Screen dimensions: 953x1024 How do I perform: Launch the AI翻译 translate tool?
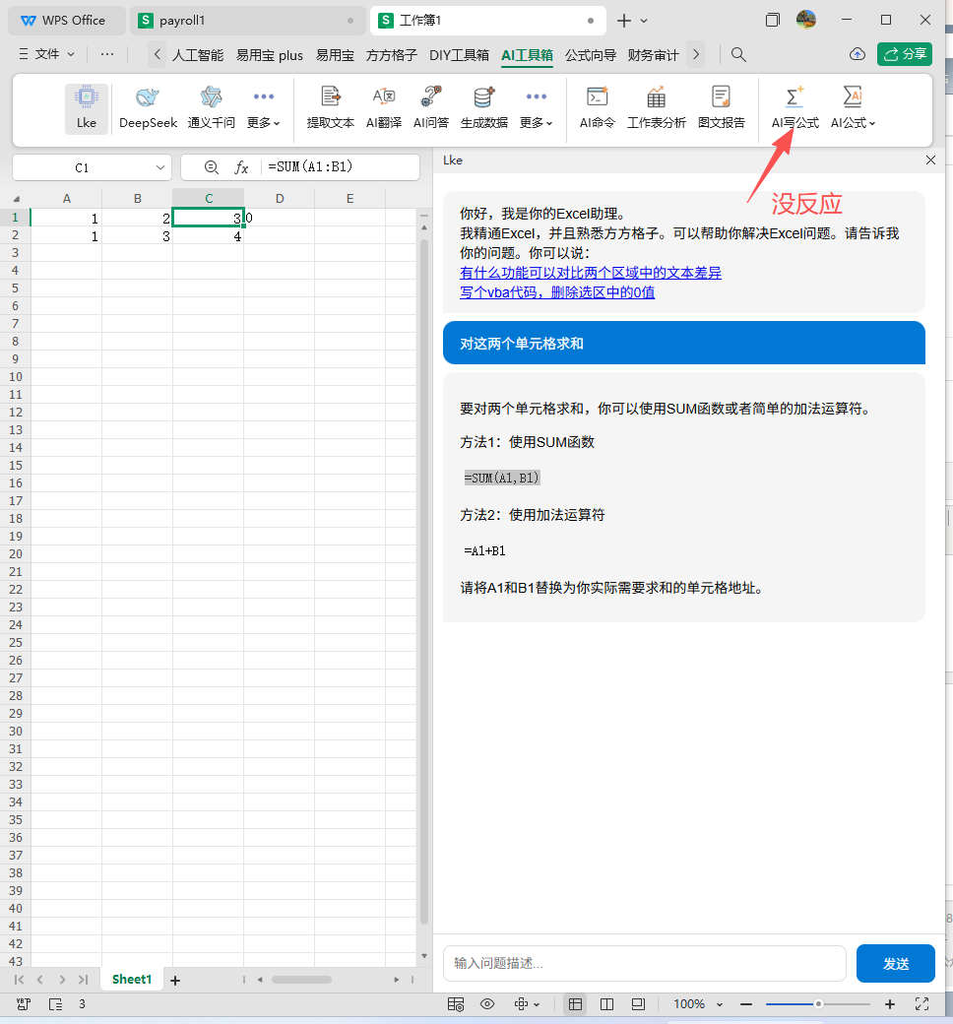(x=383, y=98)
